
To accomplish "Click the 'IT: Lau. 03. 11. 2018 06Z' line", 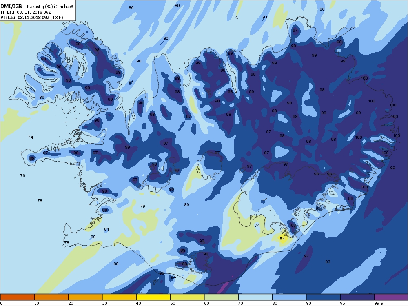I will coord(25,12).
